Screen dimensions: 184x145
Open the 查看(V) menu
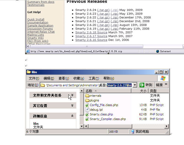click(x=64, y=78)
